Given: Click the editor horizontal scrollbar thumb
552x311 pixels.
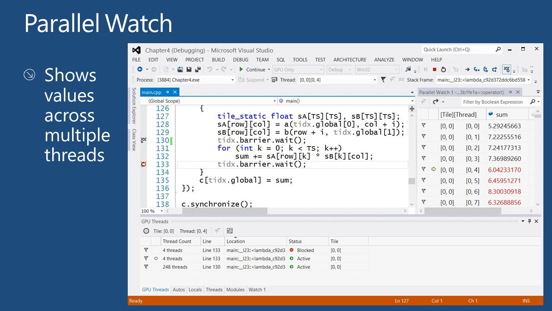Looking at the screenshot, I should pyautogui.click(x=224, y=211).
